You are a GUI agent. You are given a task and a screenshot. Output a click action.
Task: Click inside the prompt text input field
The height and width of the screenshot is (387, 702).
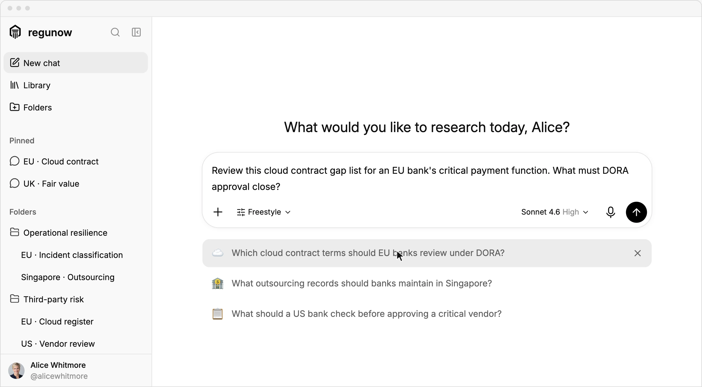(427, 179)
